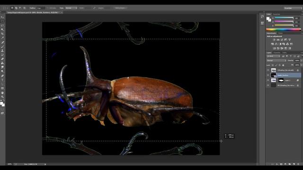Image resolution: width=303 pixels, height=170 pixels.
Task: Select the Adjustments tab
Action: point(271,33)
